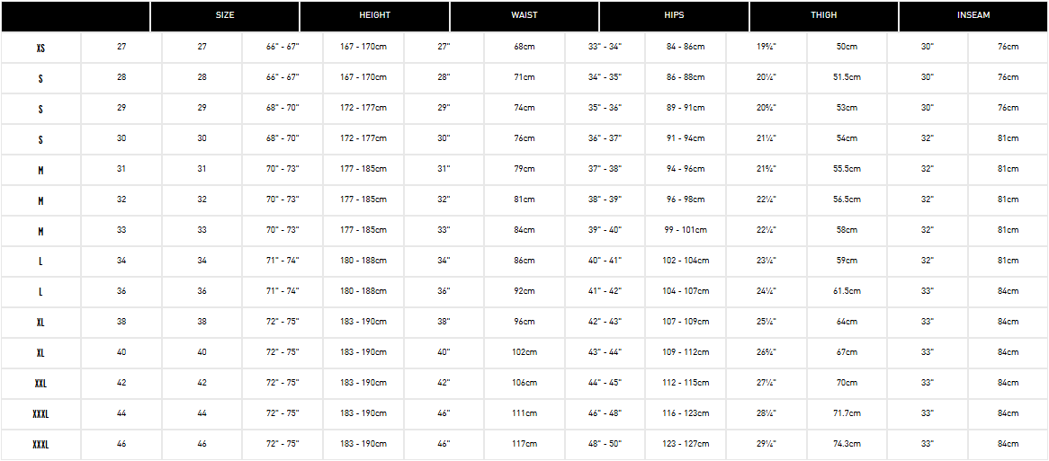The width and height of the screenshot is (1049, 461).
Task: Click the SIZE column header
Action: [x=225, y=16]
